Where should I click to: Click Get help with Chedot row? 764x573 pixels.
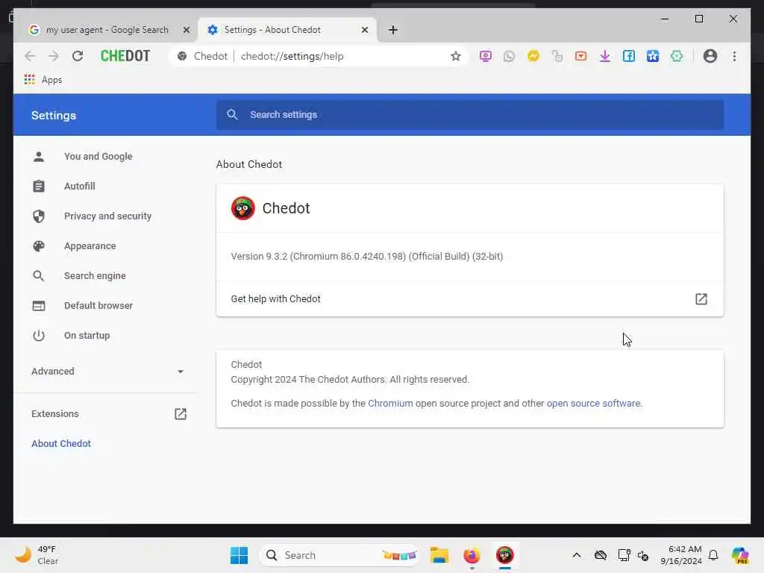pyautogui.click(x=470, y=299)
